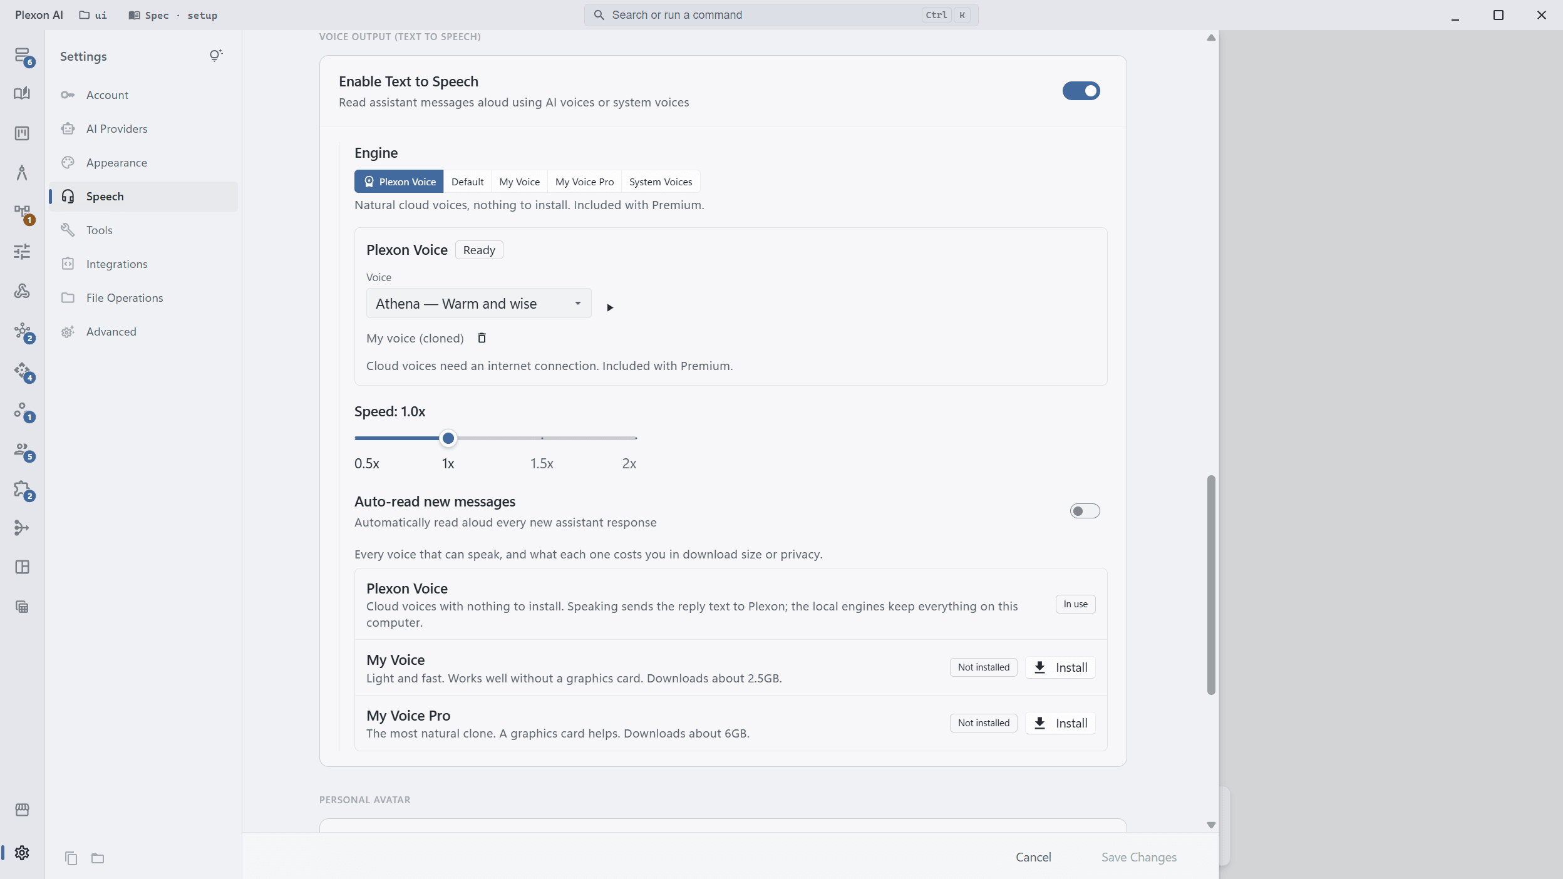Open the drafting compass icon in left rail
The image size is (1563, 879).
(22, 172)
